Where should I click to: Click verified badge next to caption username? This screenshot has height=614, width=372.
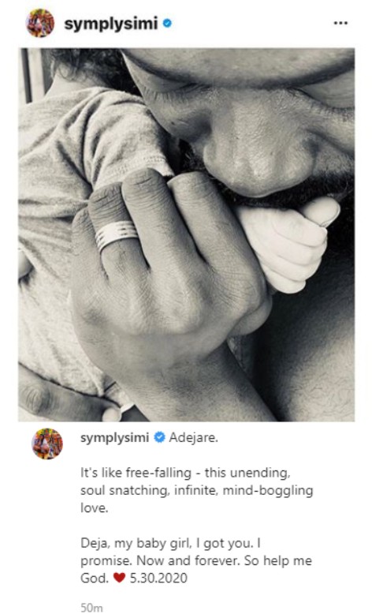point(159,437)
